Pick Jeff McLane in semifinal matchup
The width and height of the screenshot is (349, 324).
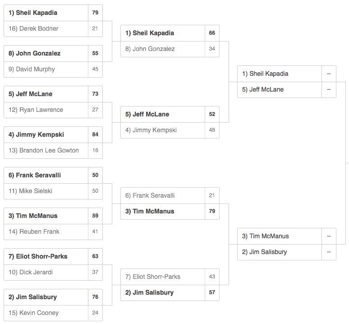(287, 90)
